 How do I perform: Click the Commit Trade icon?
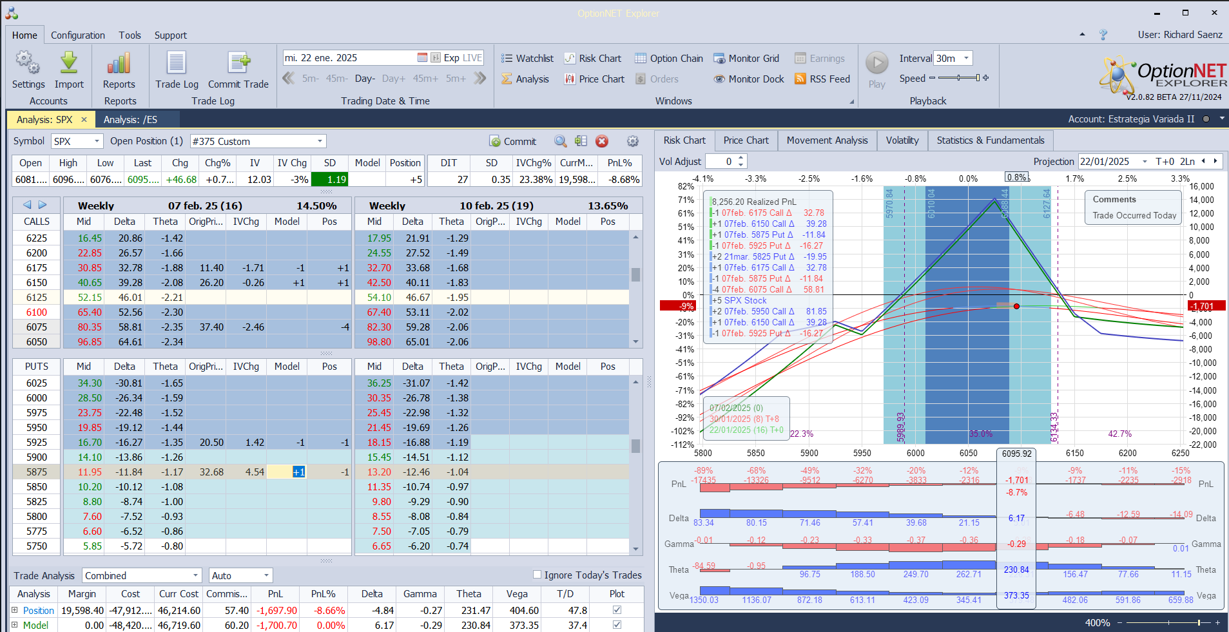238,63
